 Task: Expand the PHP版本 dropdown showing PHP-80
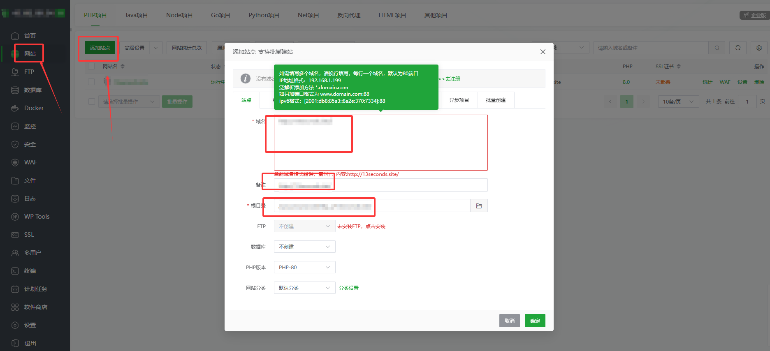[304, 267]
